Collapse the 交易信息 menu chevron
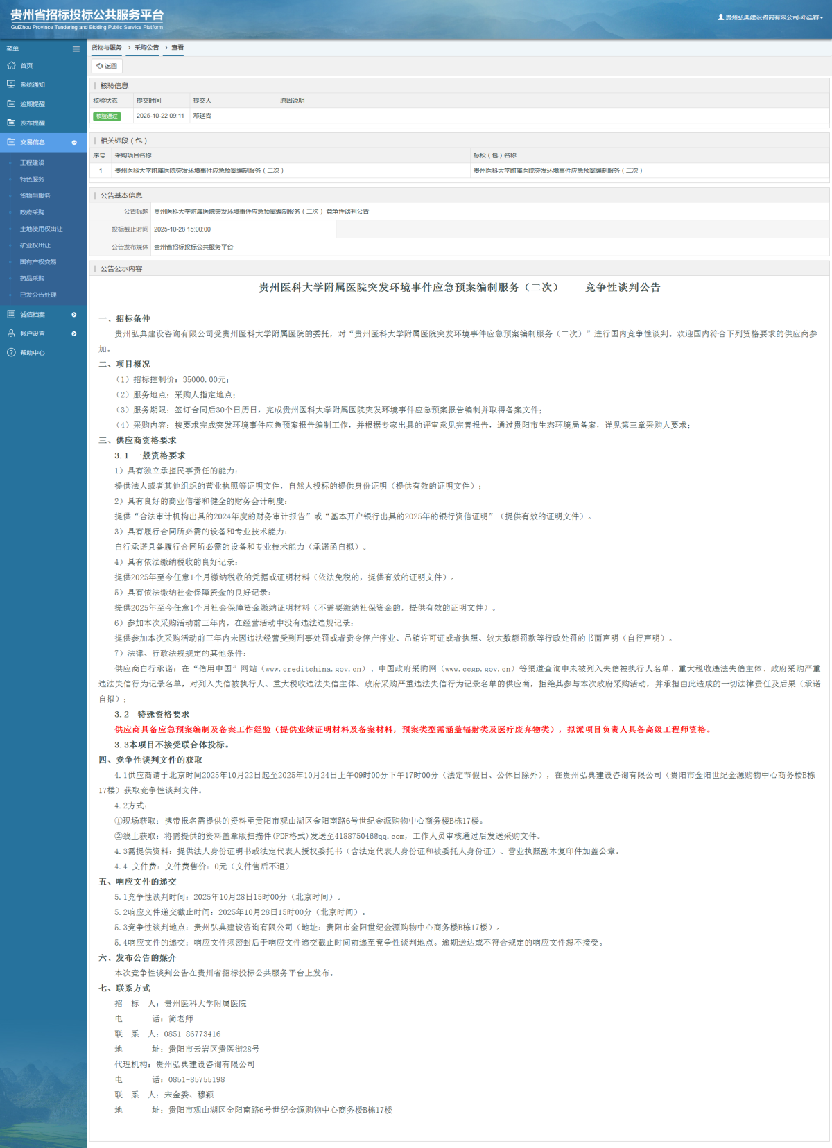Viewport: 832px width, 1148px height. coord(74,142)
